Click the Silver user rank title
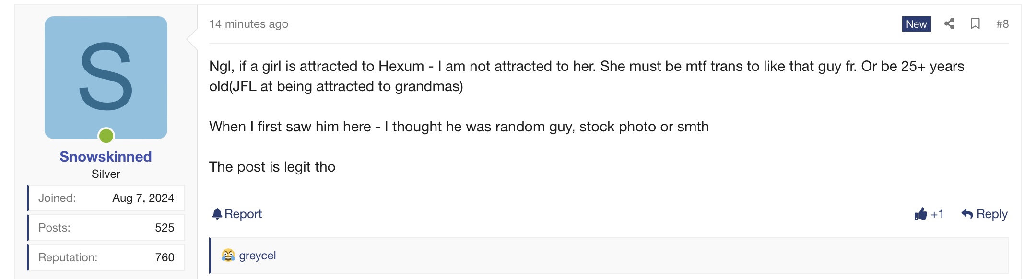 click(x=106, y=174)
